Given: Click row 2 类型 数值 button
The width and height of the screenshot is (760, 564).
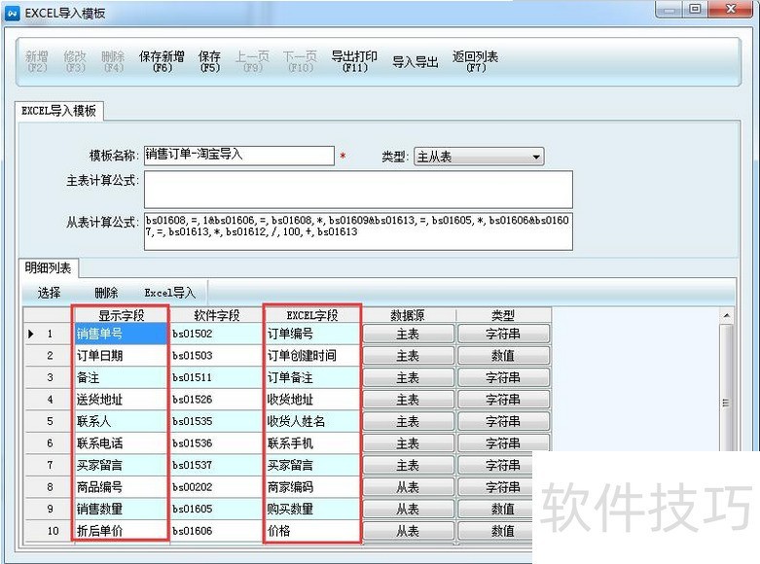Looking at the screenshot, I should 502,356.
